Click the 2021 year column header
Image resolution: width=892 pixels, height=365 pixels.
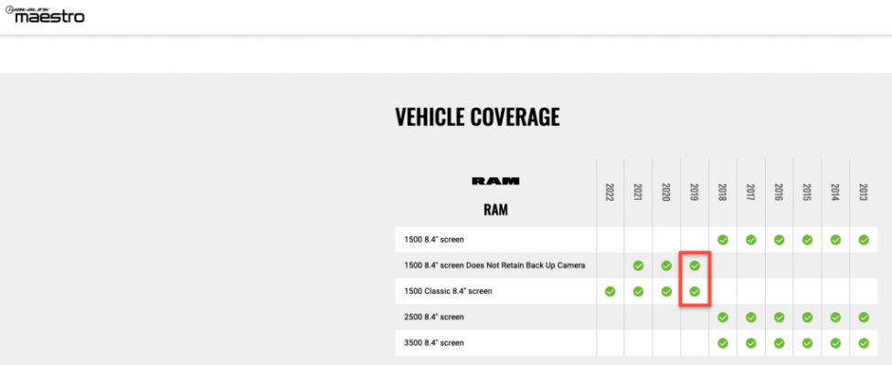pyautogui.click(x=638, y=193)
